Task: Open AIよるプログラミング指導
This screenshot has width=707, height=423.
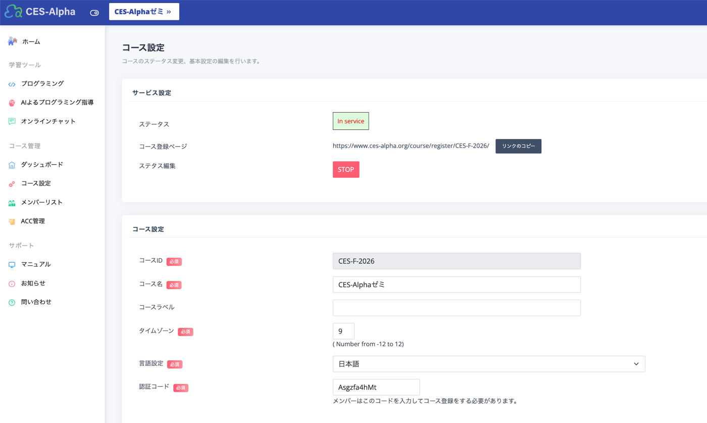Action: (57, 102)
